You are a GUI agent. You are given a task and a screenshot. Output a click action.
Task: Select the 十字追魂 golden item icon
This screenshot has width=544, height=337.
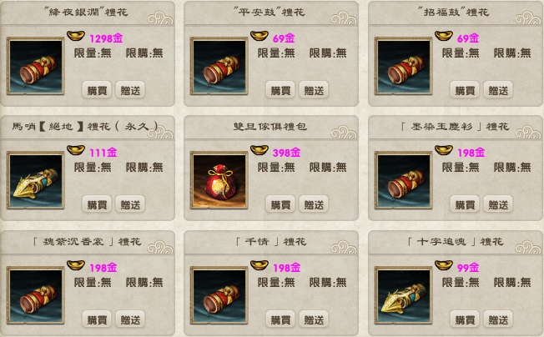[x=403, y=295]
